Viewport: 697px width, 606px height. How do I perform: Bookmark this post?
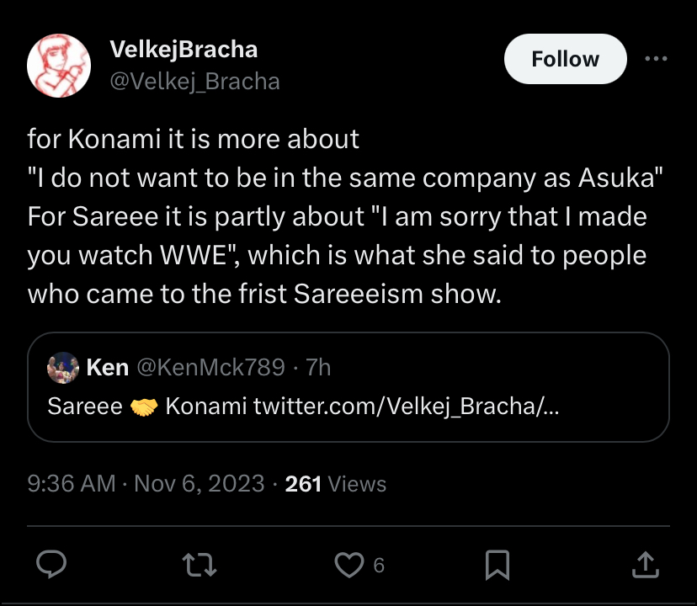click(x=497, y=565)
